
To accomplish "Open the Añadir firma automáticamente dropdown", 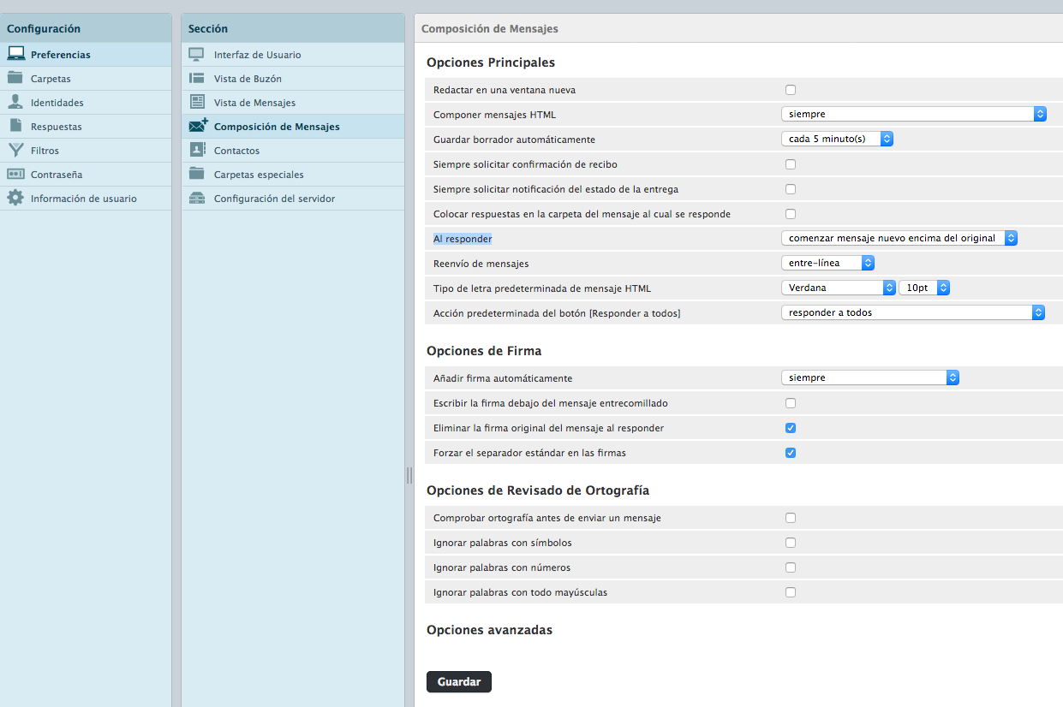I will point(870,377).
